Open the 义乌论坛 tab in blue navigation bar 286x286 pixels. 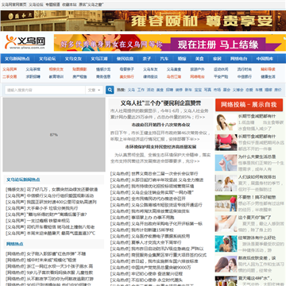click(47, 59)
